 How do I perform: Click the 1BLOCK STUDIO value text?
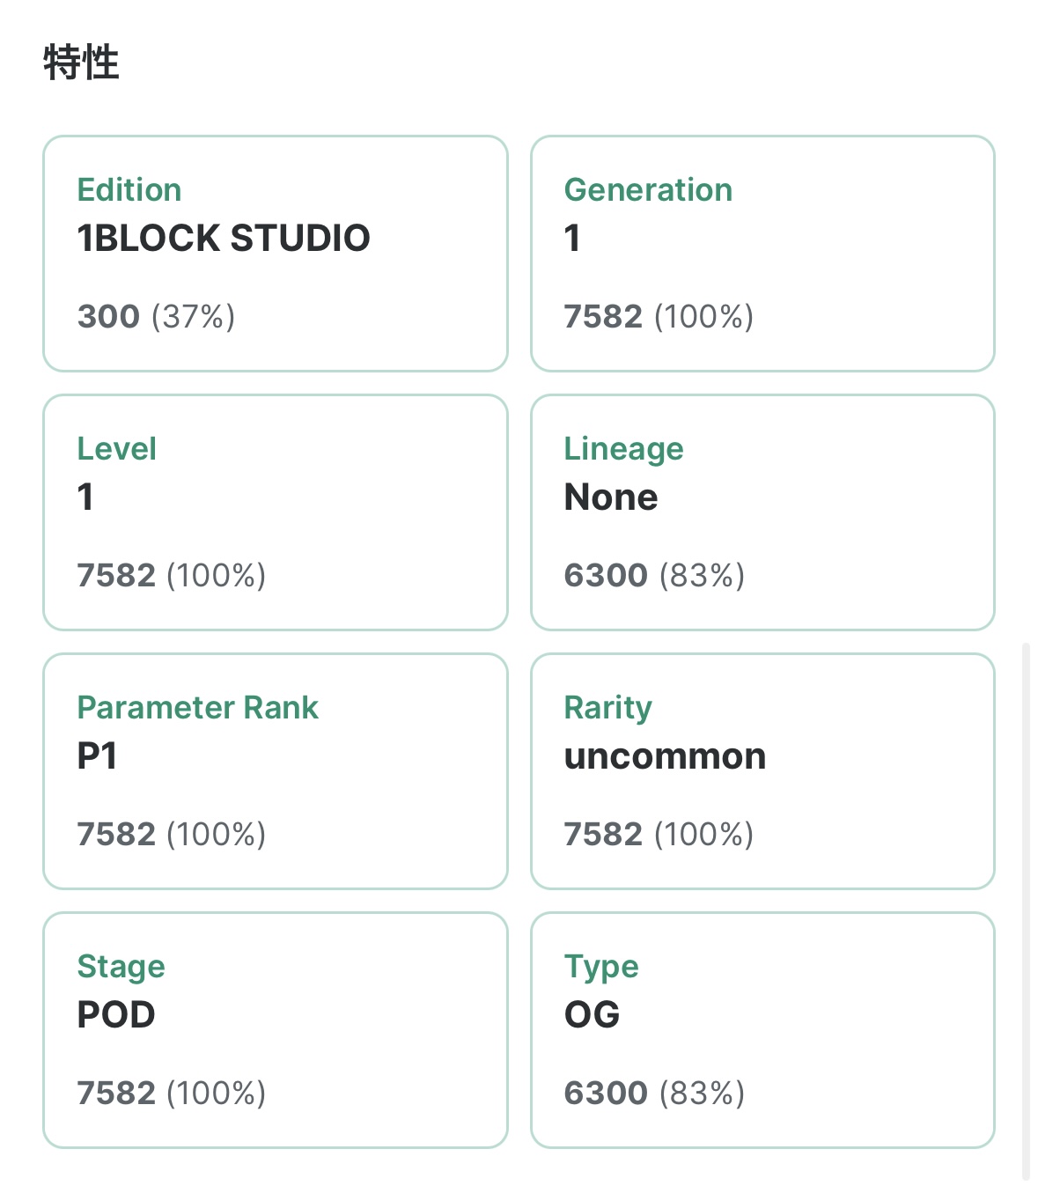click(224, 239)
